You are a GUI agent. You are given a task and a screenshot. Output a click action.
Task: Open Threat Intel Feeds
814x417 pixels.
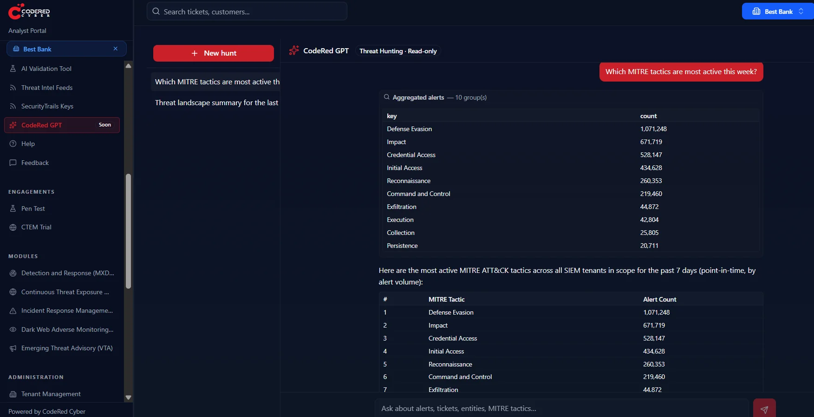(x=47, y=88)
